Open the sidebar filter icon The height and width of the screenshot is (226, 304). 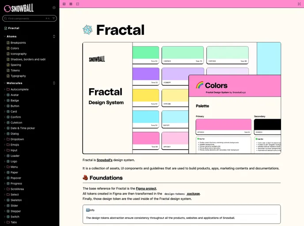coord(53,19)
